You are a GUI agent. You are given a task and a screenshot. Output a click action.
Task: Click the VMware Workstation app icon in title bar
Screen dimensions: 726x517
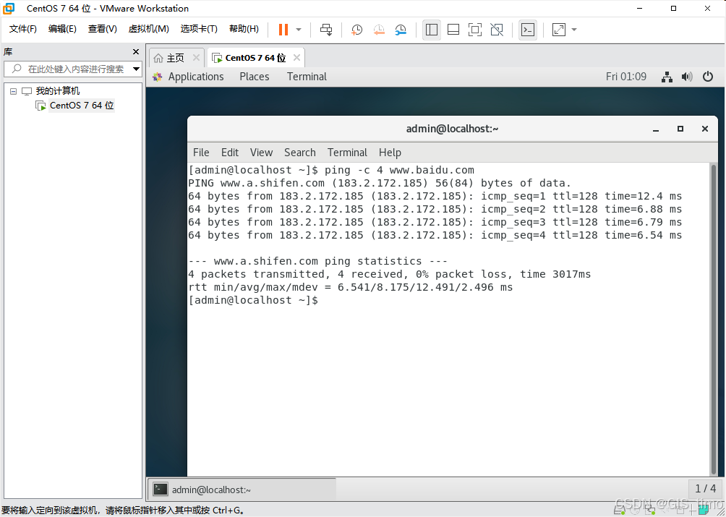pyautogui.click(x=9, y=9)
